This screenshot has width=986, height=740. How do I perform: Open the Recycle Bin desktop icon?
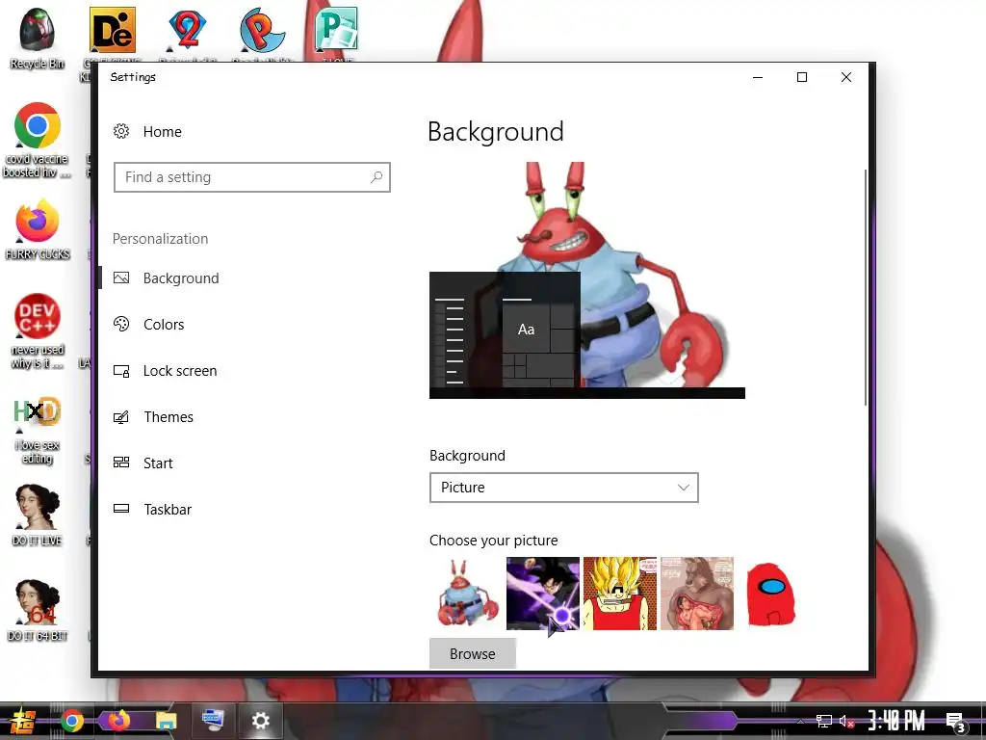coord(38,38)
